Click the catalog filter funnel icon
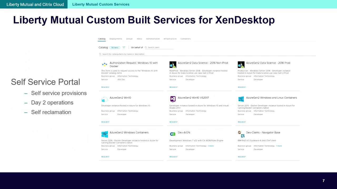The height and width of the screenshot is (189, 337). [x=124, y=48]
